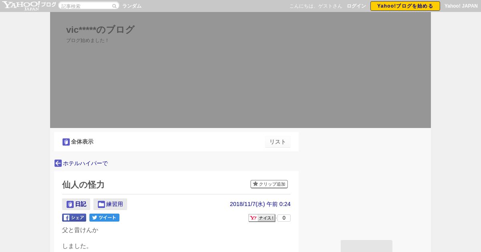The height and width of the screenshot is (252, 481).
Task: Click the post title 仙人の怪力
Action: pyautogui.click(x=83, y=184)
